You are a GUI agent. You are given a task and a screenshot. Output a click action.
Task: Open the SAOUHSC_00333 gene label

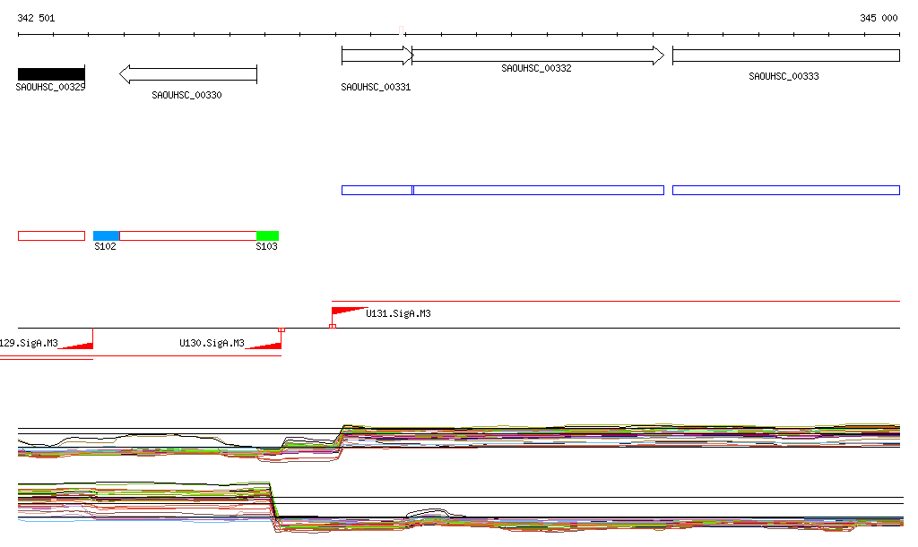click(x=784, y=77)
